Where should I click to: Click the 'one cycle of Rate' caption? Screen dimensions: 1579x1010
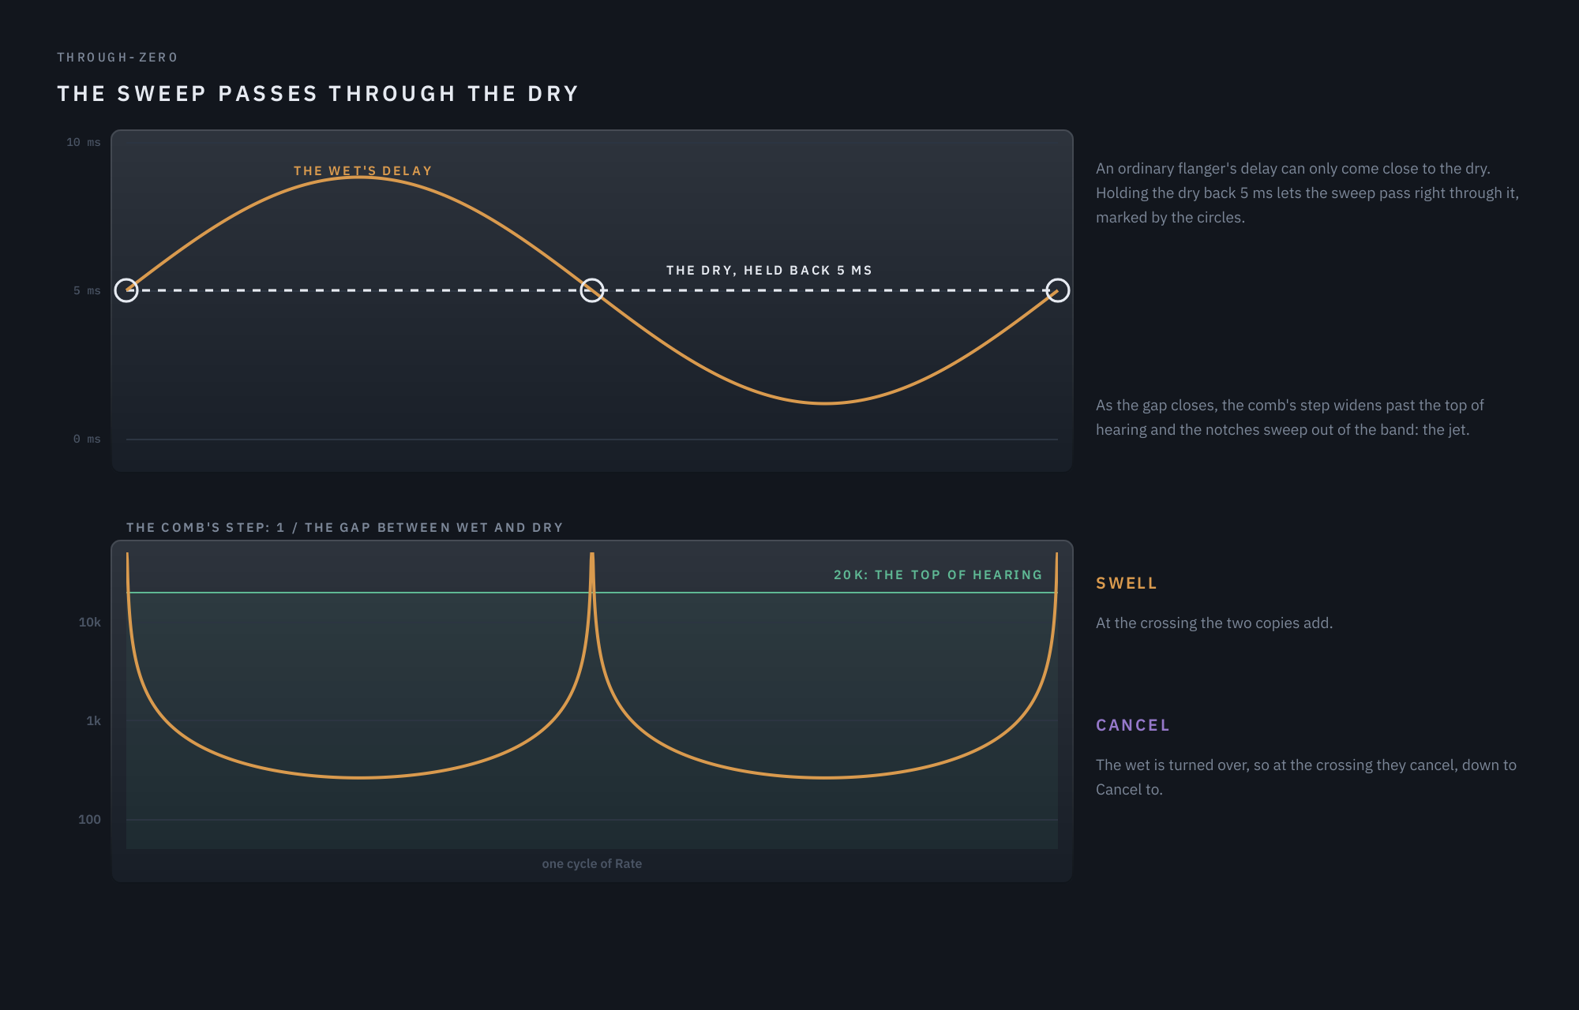(592, 863)
